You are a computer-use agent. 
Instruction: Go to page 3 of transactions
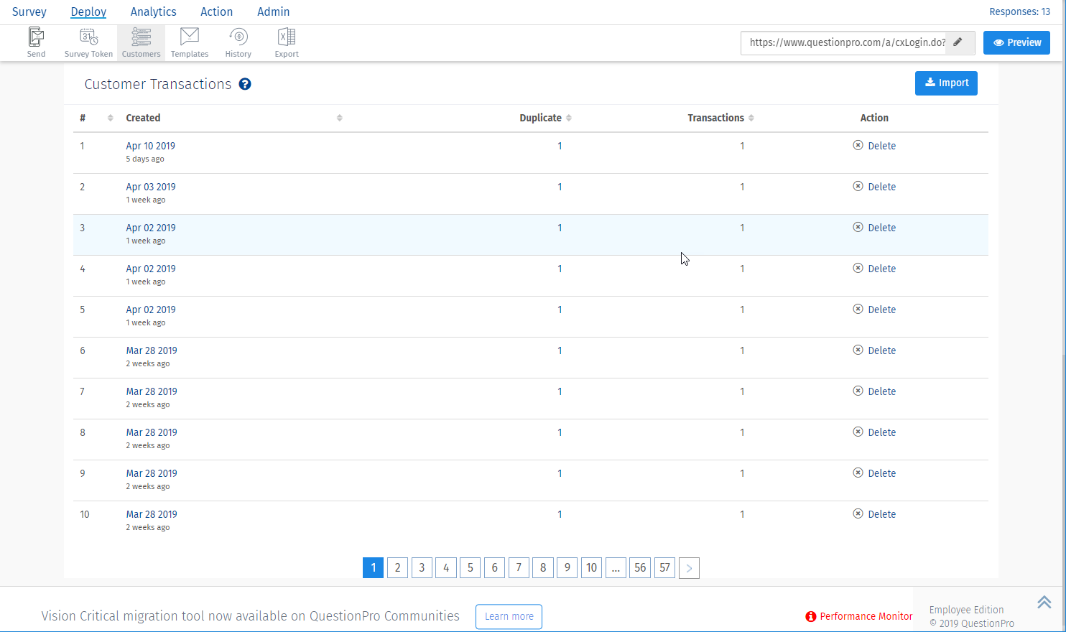(422, 568)
